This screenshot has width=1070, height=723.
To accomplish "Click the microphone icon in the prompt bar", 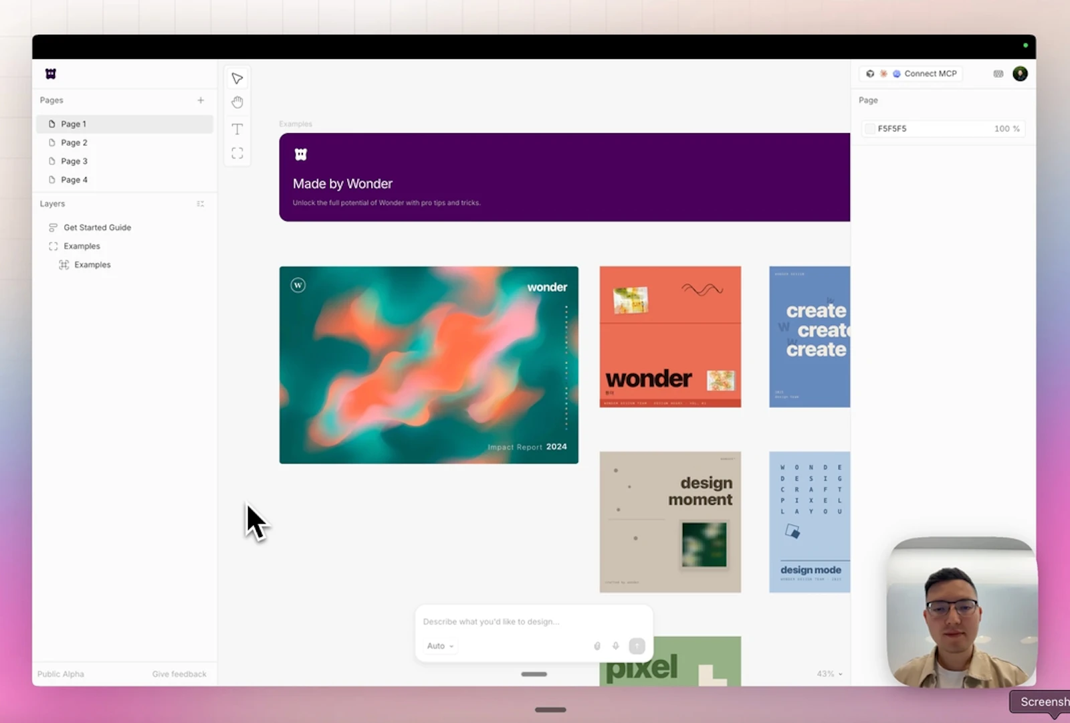I will pos(615,645).
